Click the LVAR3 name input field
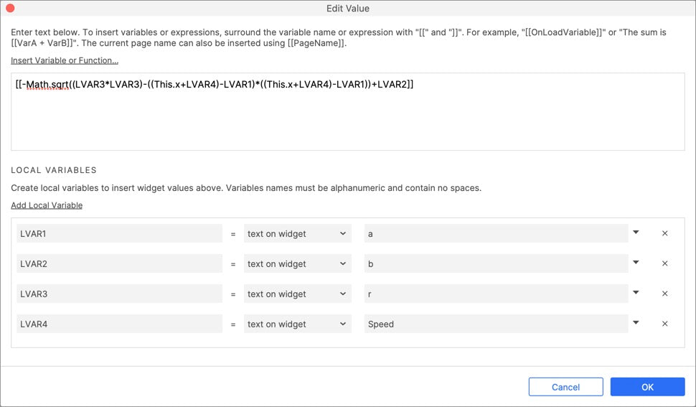Viewport: 696px width, 407px height. coord(118,294)
